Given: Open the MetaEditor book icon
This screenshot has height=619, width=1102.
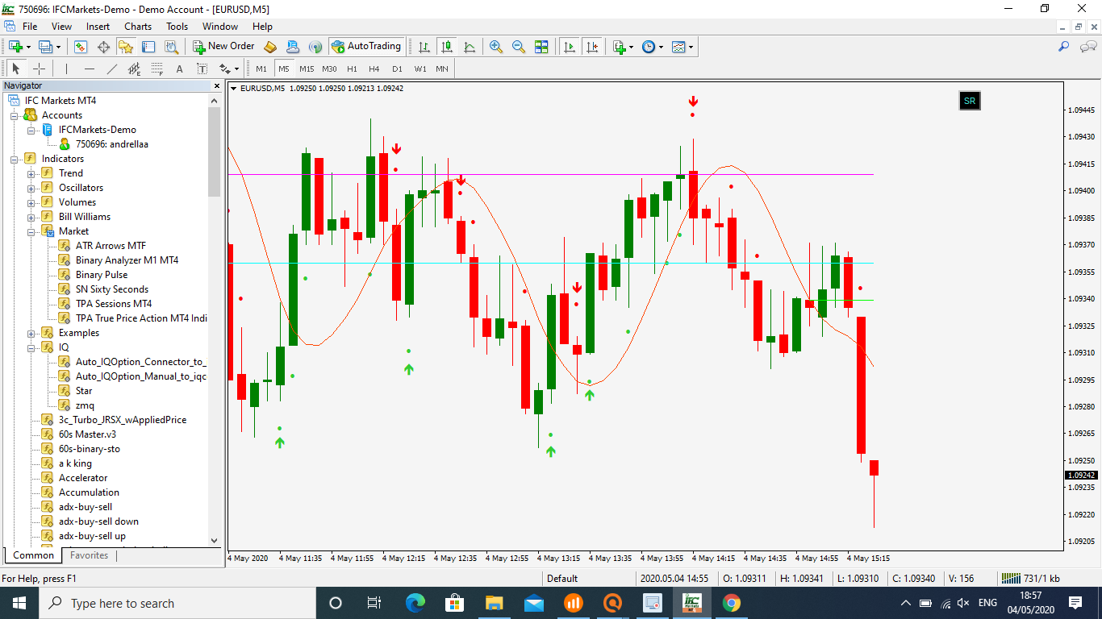Looking at the screenshot, I should point(270,47).
